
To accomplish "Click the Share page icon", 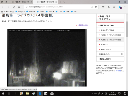I will coord(114,7).
